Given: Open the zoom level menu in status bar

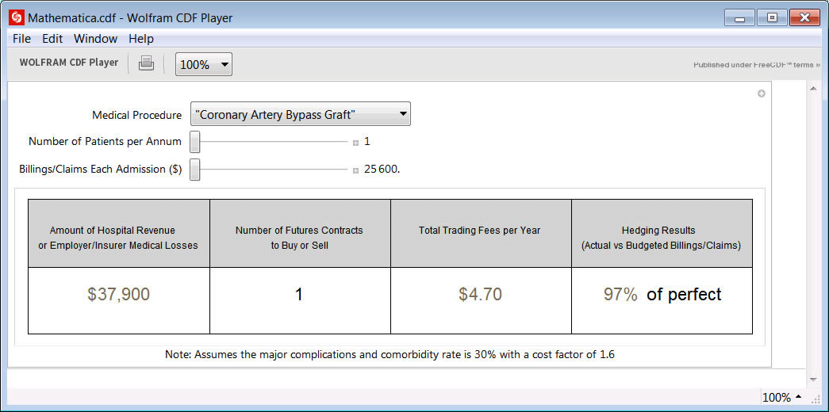Looking at the screenshot, I should click(x=781, y=398).
